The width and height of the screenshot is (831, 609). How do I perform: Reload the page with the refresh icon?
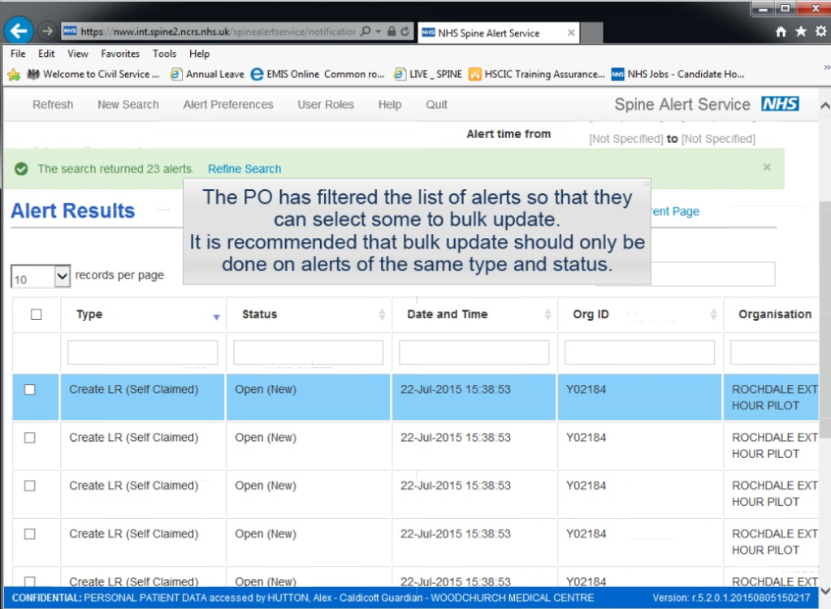[405, 31]
